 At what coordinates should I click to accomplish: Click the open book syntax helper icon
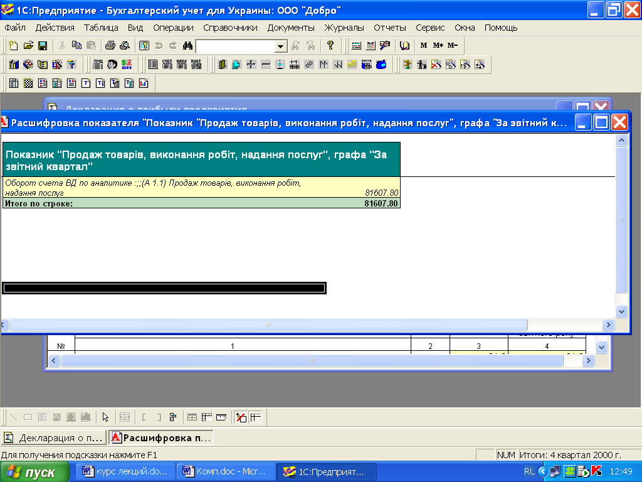(x=404, y=45)
